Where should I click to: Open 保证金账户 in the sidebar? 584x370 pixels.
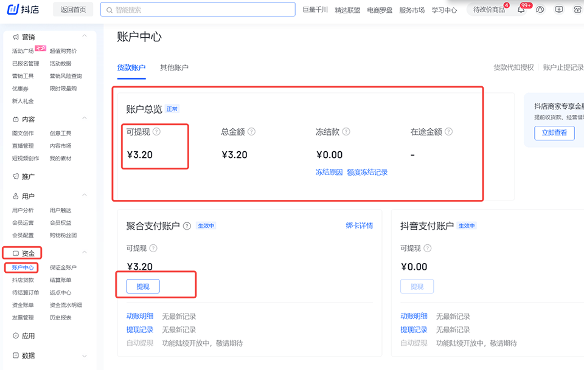point(63,267)
